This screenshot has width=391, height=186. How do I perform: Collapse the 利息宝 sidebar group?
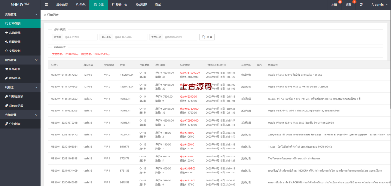[20, 87]
